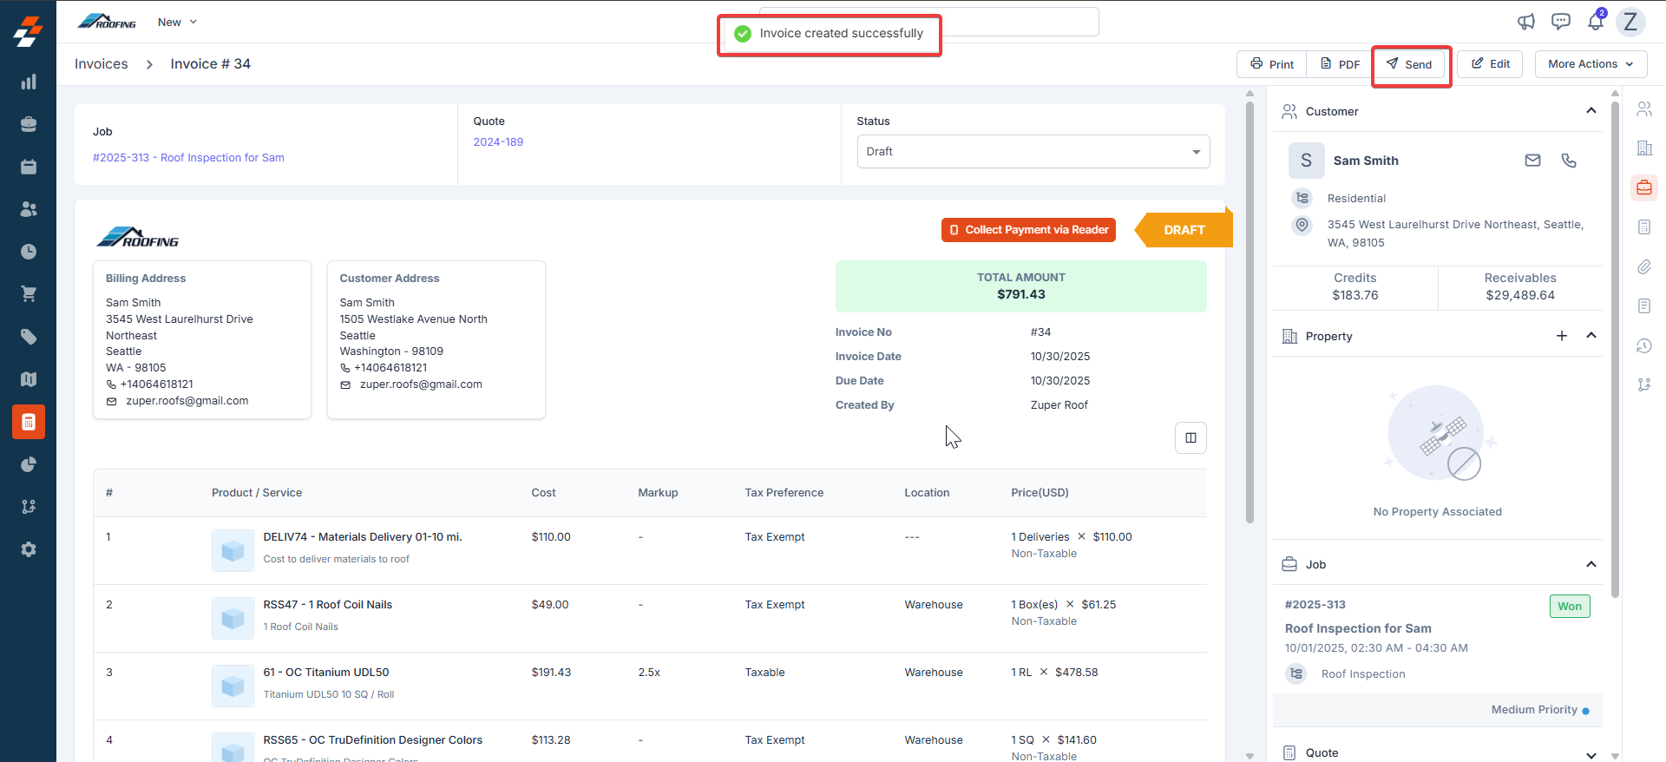
Task: Open the More Actions dropdown
Action: 1591,64
